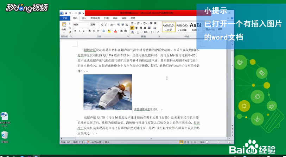
Task: Select the rocket engine picture in document
Action: point(108,92)
